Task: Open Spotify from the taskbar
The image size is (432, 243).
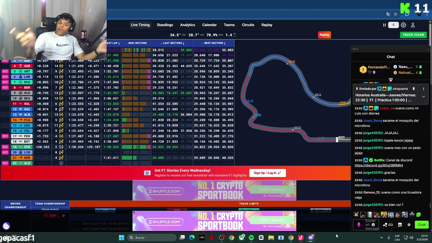Action: click(x=251, y=238)
